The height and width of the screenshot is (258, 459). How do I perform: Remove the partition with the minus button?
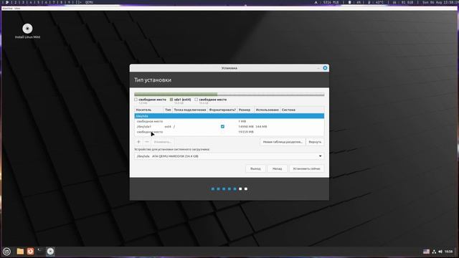tap(147, 142)
